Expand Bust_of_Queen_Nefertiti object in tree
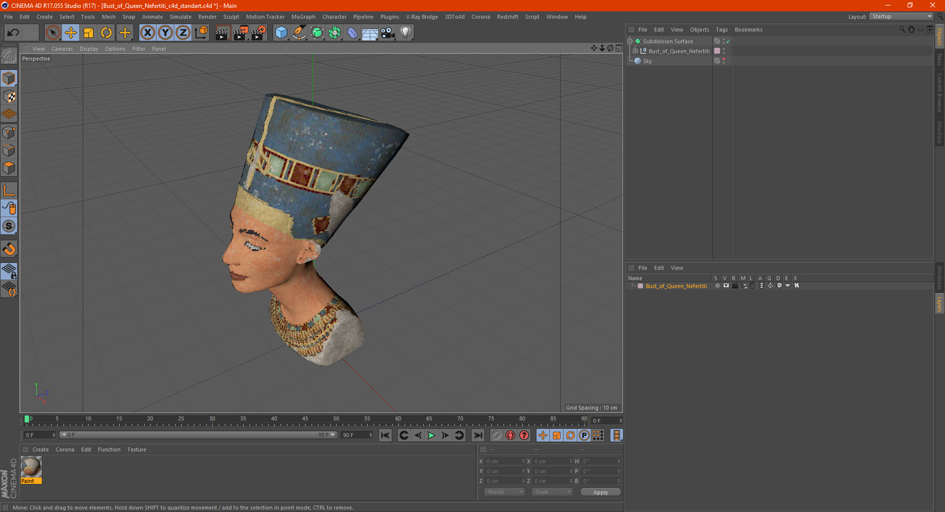Viewport: 945px width, 512px height. click(635, 51)
